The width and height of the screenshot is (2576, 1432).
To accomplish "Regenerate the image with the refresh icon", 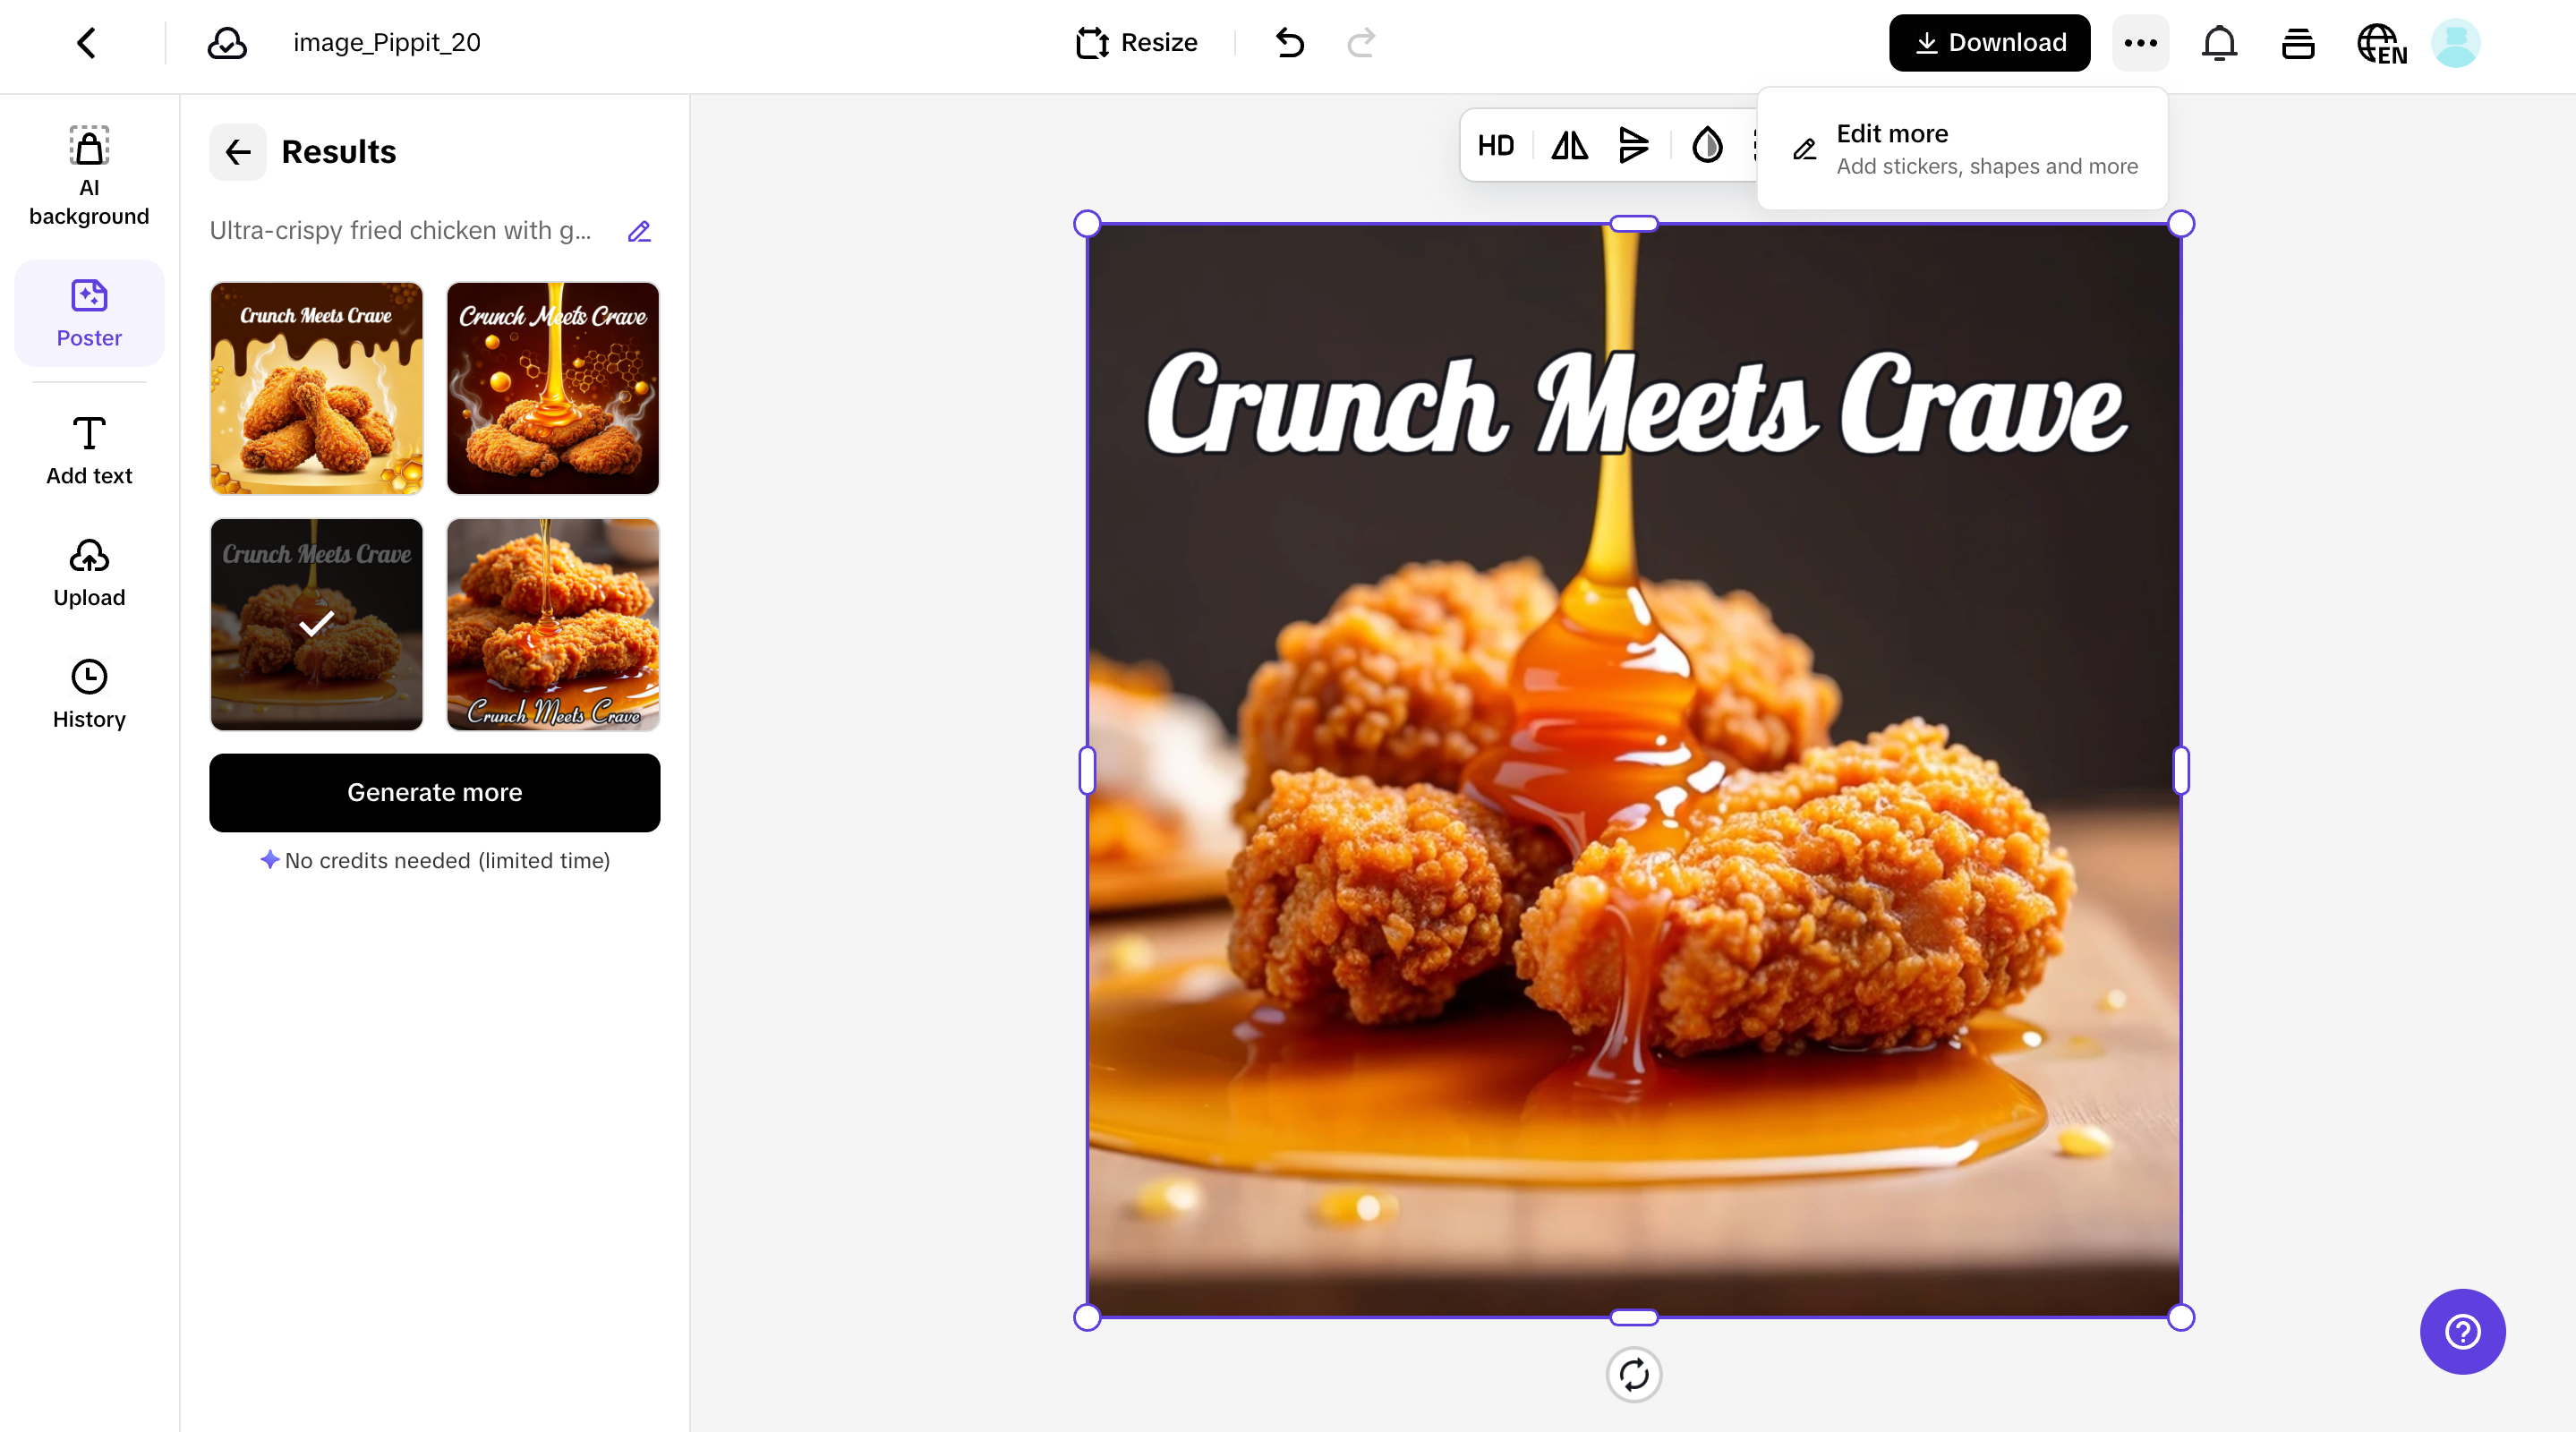I will [x=1634, y=1375].
